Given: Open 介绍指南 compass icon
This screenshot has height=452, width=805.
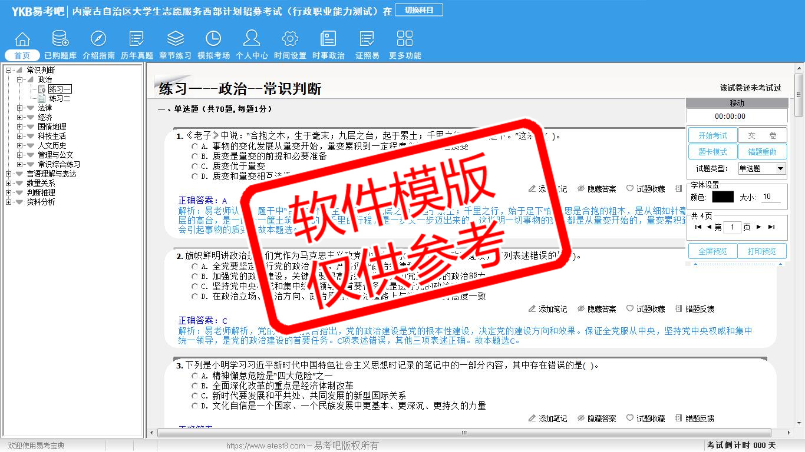Looking at the screenshot, I should pyautogui.click(x=98, y=39).
